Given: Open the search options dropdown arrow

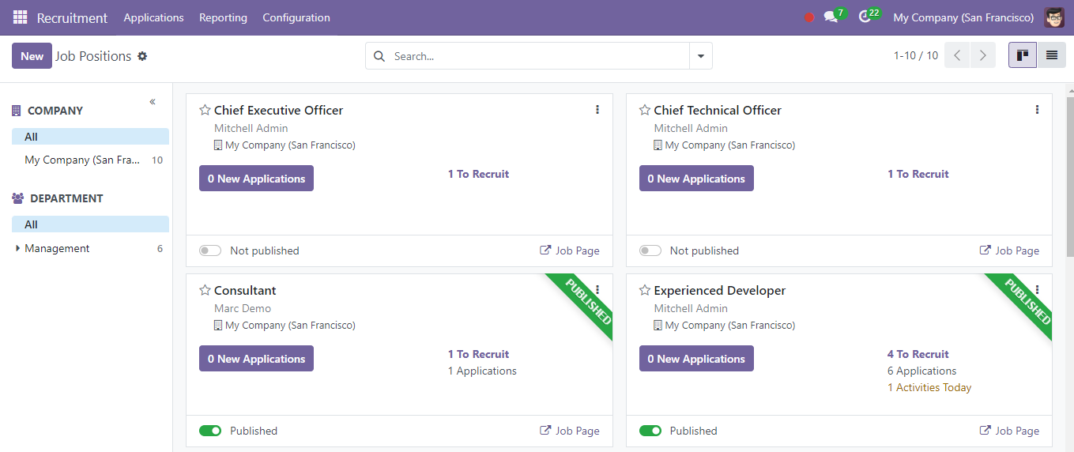Looking at the screenshot, I should click(x=701, y=56).
